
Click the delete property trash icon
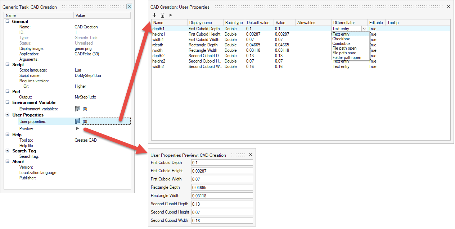coord(162,15)
